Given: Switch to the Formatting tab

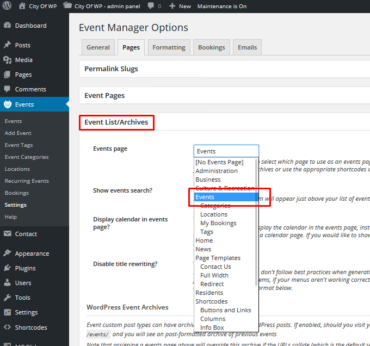Looking at the screenshot, I should point(169,47).
